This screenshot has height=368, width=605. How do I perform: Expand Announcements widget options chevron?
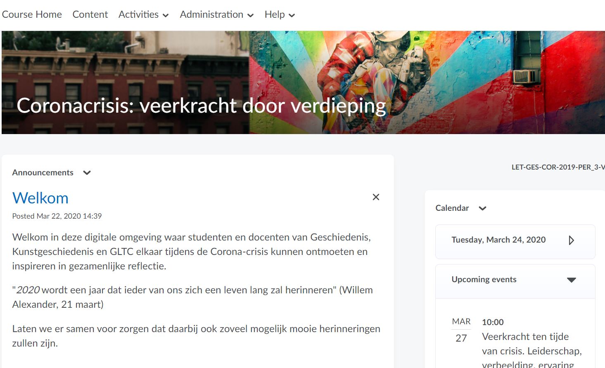[87, 173]
